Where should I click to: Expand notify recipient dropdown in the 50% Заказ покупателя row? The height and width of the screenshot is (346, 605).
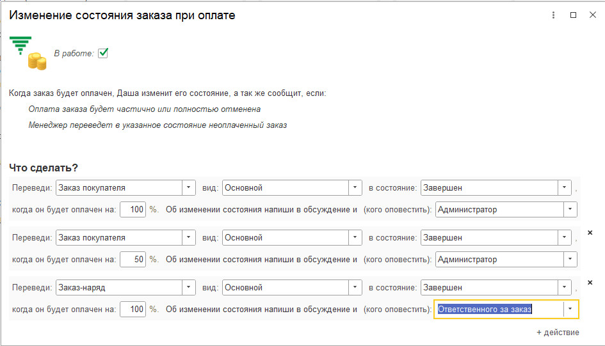(570, 259)
